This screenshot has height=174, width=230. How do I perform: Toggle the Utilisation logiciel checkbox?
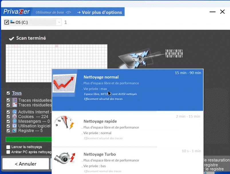(8, 126)
